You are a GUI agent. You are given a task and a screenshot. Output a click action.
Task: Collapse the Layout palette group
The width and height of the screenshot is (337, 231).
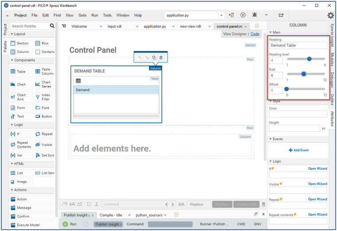click(x=12, y=34)
